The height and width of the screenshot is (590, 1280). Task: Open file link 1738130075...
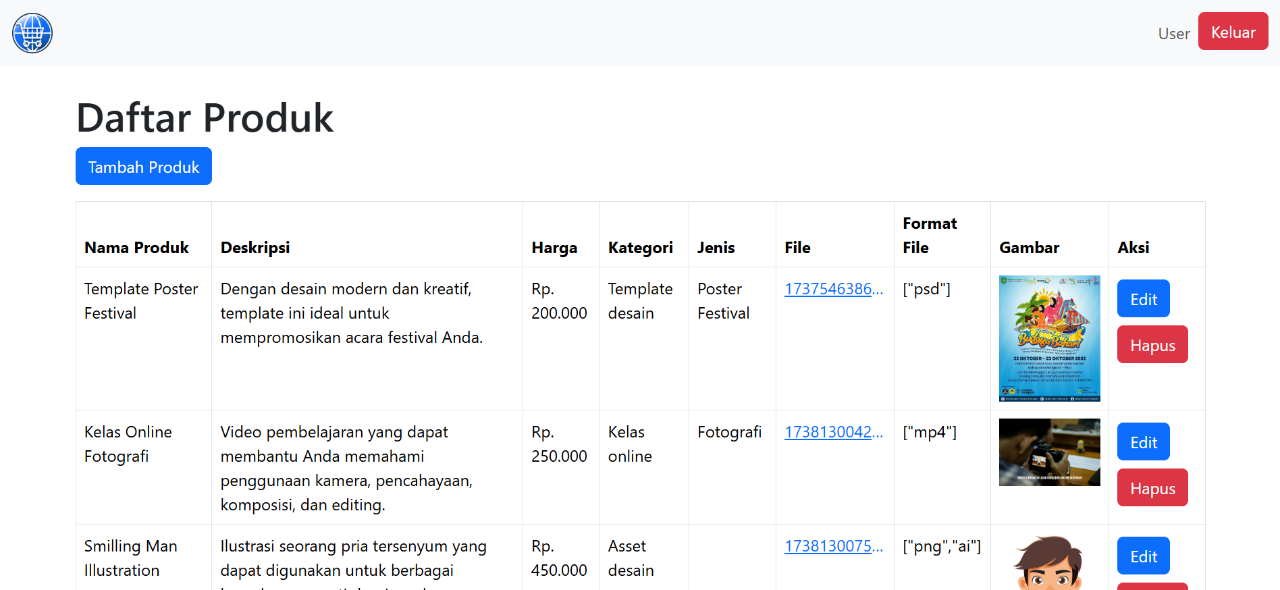click(x=833, y=546)
